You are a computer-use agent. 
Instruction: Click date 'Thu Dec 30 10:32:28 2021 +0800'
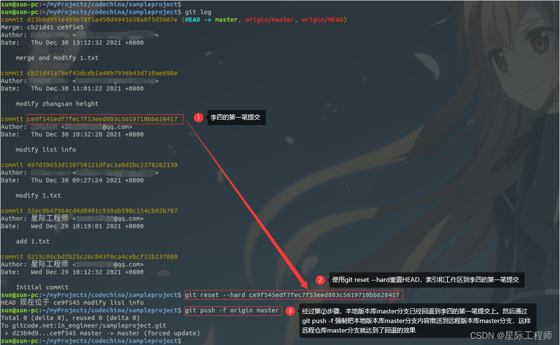point(87,134)
